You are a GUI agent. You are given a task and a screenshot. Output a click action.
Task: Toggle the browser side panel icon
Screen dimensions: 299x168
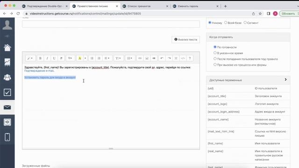(269, 14)
